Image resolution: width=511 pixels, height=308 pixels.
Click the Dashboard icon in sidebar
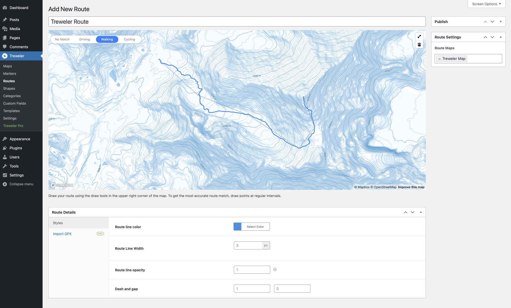(x=5, y=8)
